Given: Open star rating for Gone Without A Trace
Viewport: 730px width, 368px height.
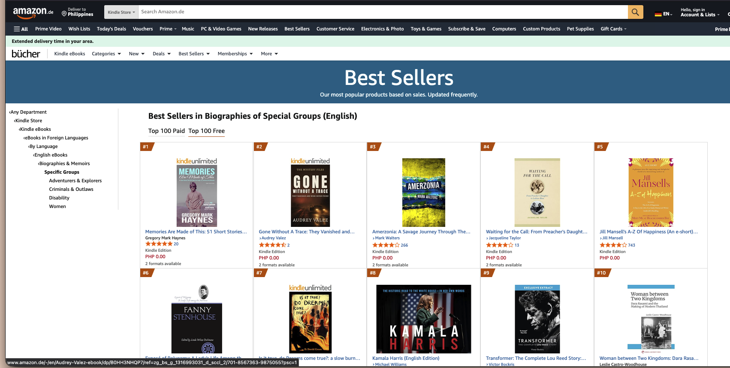Looking at the screenshot, I should coord(272,245).
